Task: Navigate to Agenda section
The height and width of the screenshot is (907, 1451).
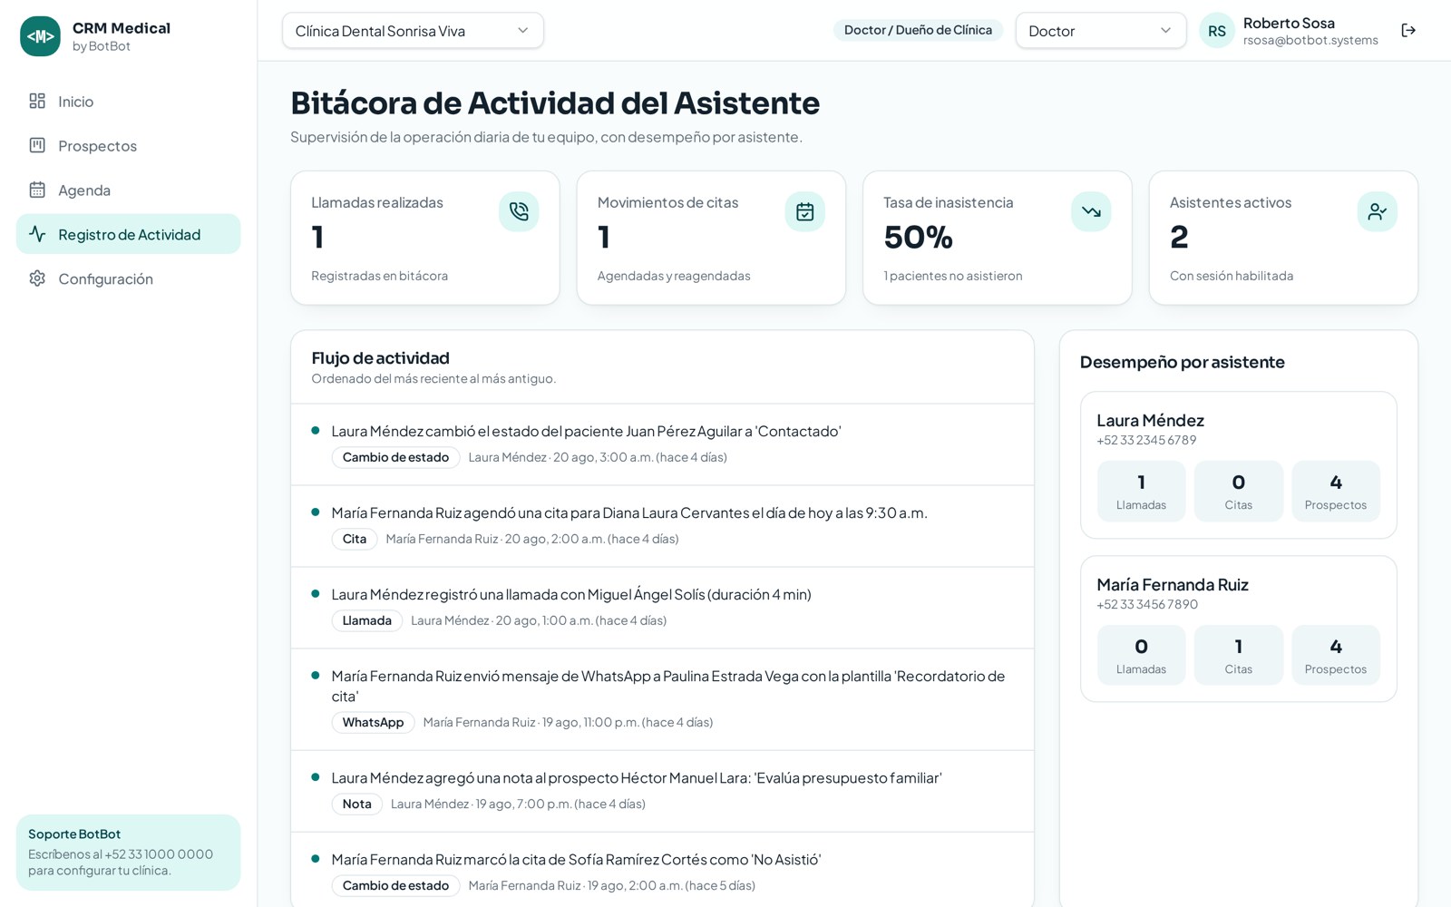Action: tap(129, 190)
